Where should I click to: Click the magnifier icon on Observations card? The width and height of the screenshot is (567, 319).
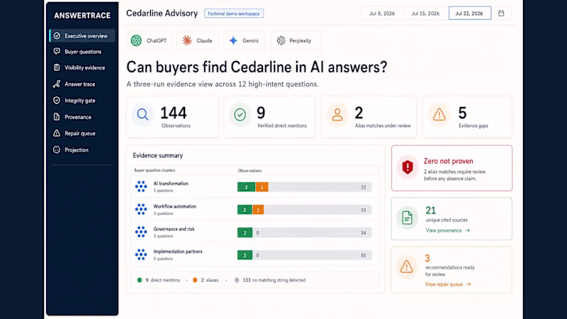pos(142,115)
